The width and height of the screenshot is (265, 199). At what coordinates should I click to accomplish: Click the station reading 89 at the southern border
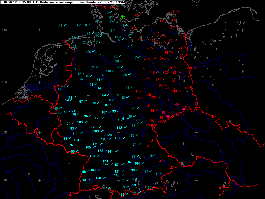point(122,195)
